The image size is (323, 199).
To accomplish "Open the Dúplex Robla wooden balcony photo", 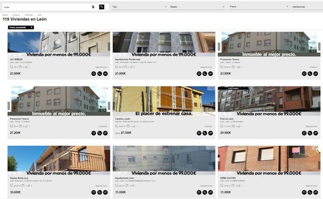I will [x=58, y=159].
